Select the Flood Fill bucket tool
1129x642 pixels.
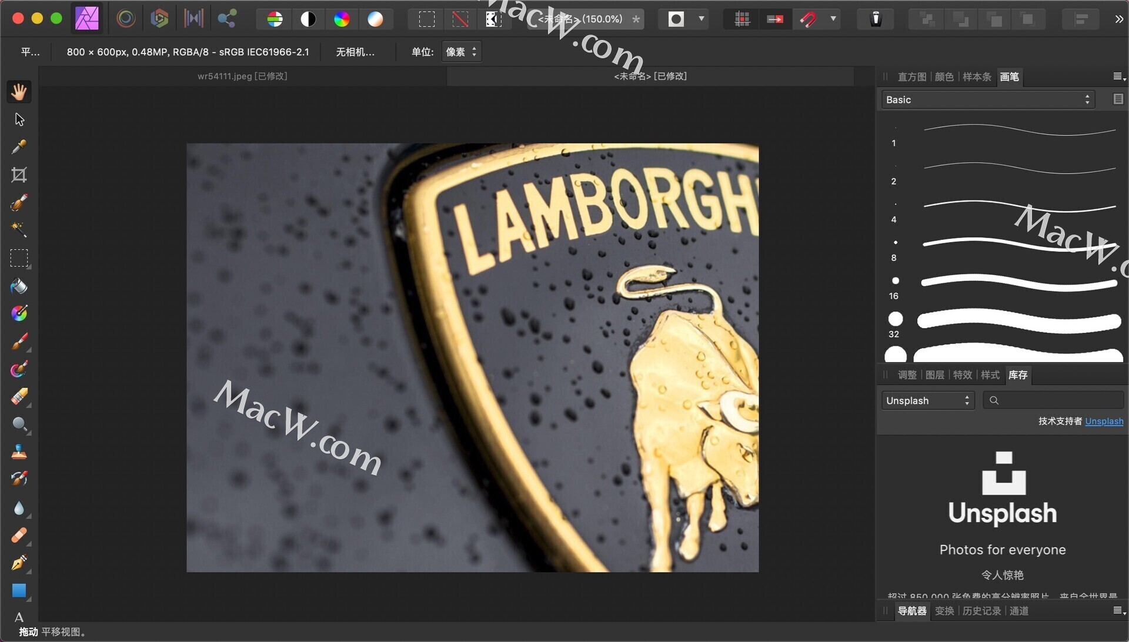(19, 286)
